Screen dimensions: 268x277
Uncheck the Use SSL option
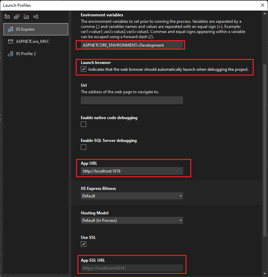point(83,244)
